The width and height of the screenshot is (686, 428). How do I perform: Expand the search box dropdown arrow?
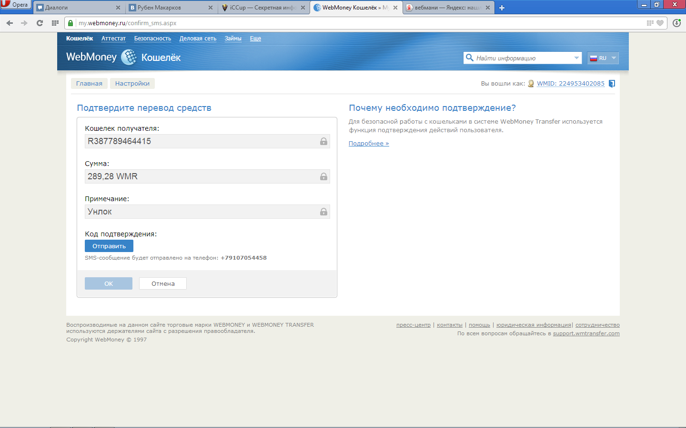(576, 58)
